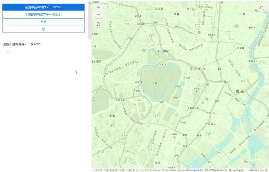Click the 本郷 map label
The width and height of the screenshot is (269, 172).
tap(177, 14)
